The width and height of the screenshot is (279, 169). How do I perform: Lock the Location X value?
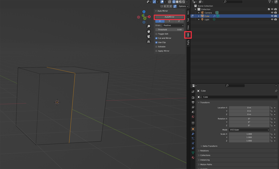271,108
